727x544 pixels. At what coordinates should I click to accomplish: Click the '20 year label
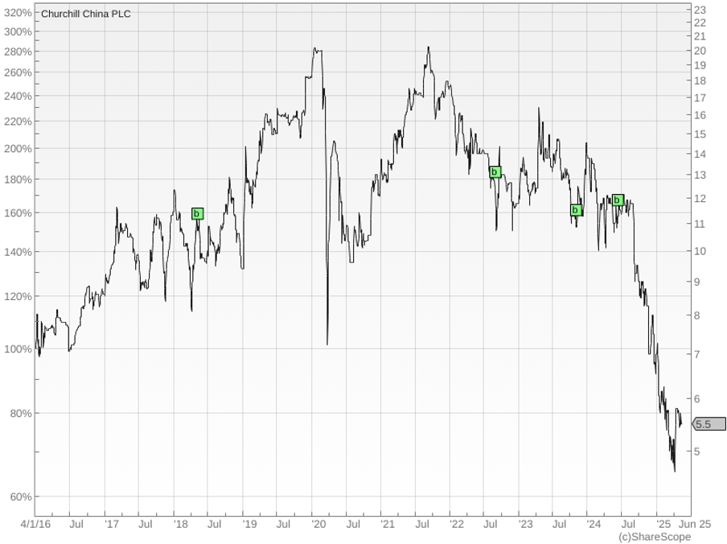click(x=319, y=524)
